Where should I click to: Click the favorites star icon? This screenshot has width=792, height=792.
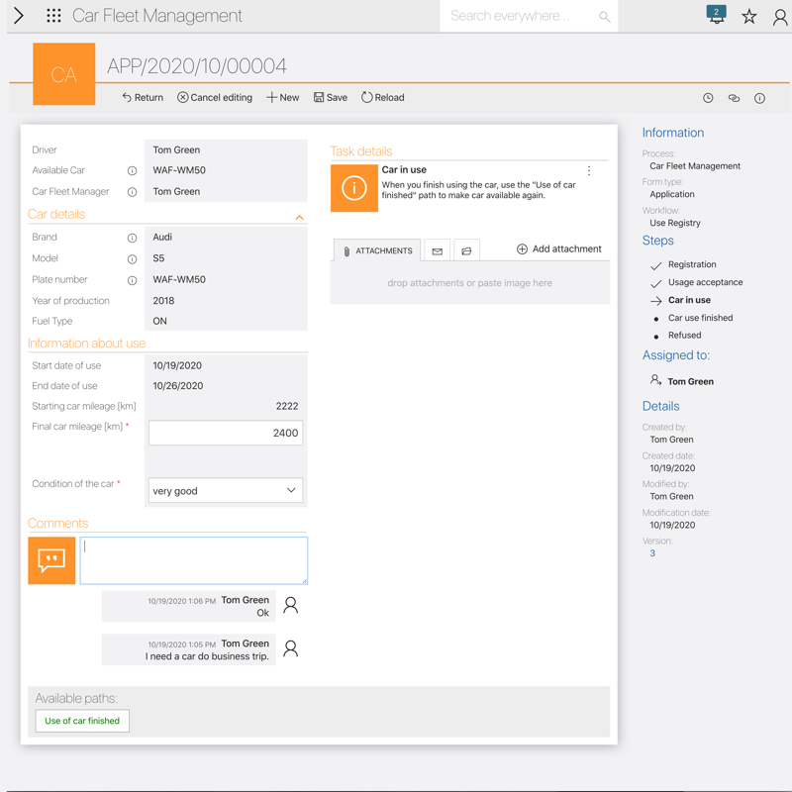coord(749,16)
